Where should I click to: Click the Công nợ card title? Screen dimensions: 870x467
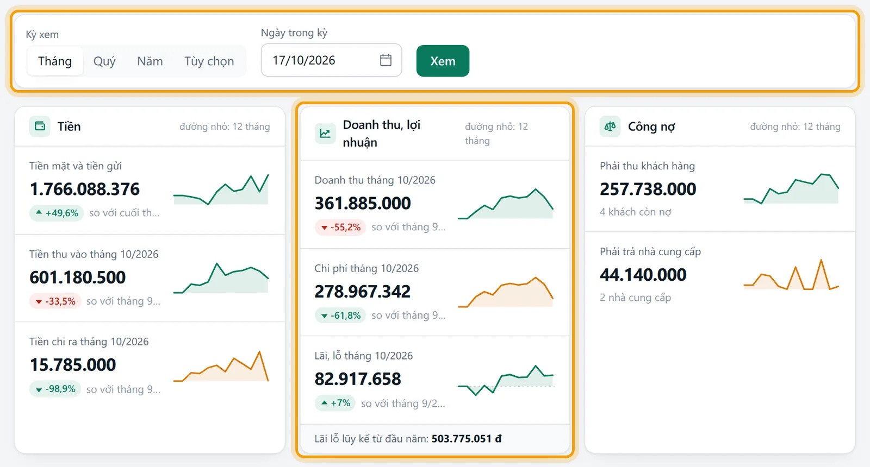point(651,127)
